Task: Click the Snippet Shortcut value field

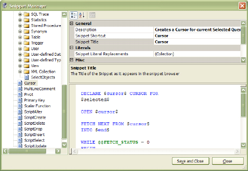Action: [197, 36]
